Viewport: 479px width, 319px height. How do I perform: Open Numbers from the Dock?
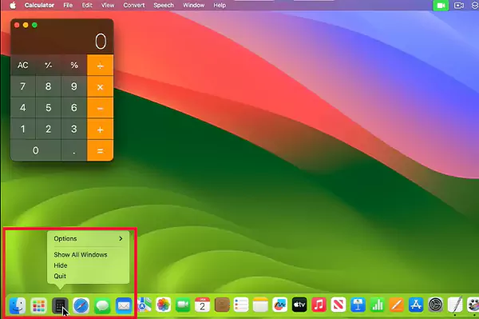coord(378,305)
